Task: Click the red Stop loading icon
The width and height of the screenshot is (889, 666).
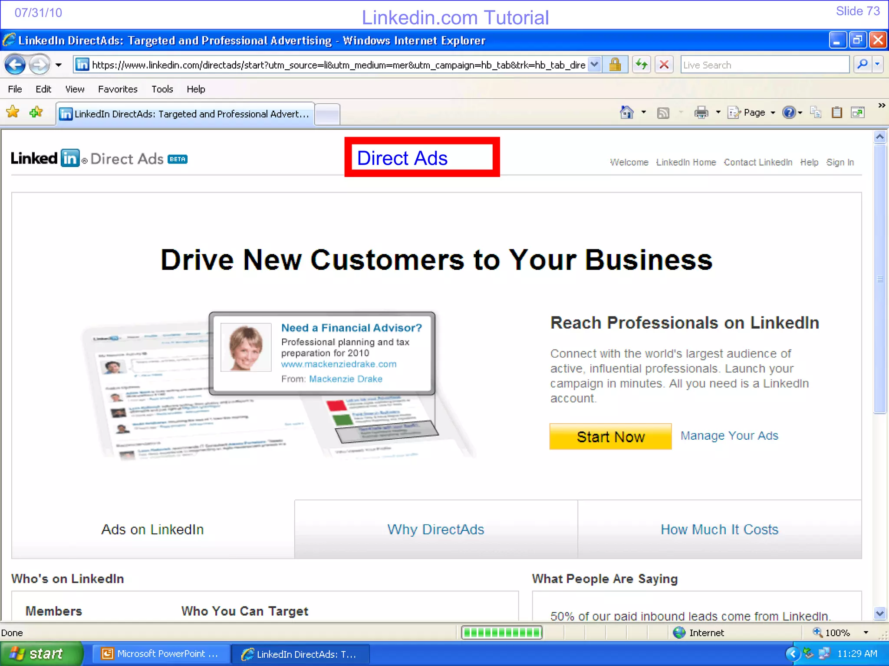Action: [664, 65]
